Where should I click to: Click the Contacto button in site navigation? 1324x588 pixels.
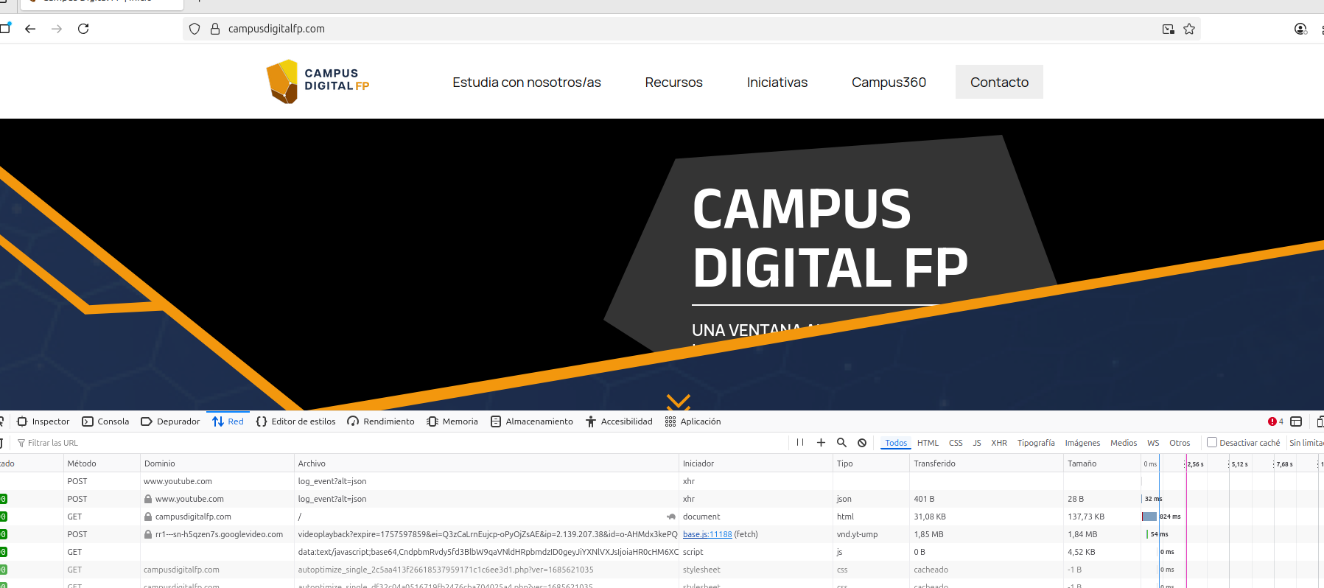pos(998,82)
